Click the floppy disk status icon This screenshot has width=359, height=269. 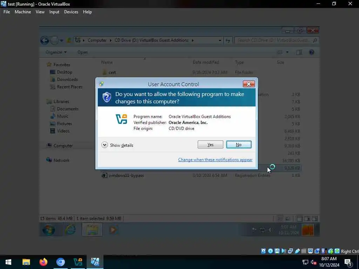tap(277, 251)
